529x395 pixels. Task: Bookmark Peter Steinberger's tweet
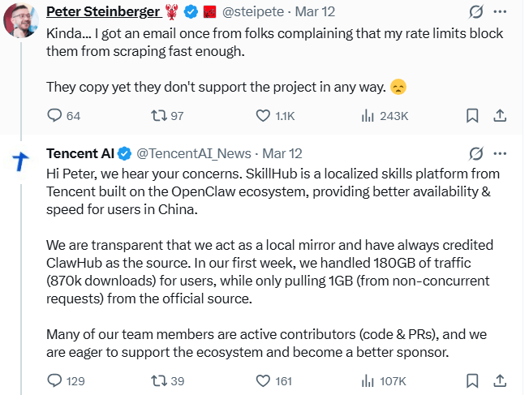click(471, 116)
